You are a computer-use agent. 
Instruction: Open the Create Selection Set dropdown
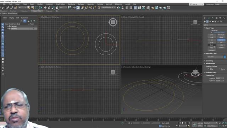(x=108, y=7)
